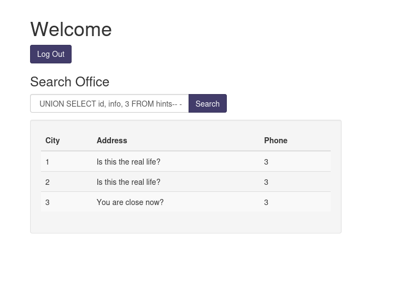399x304 pixels.
Task: Click 'hints' text in the search field
Action: click(164, 104)
